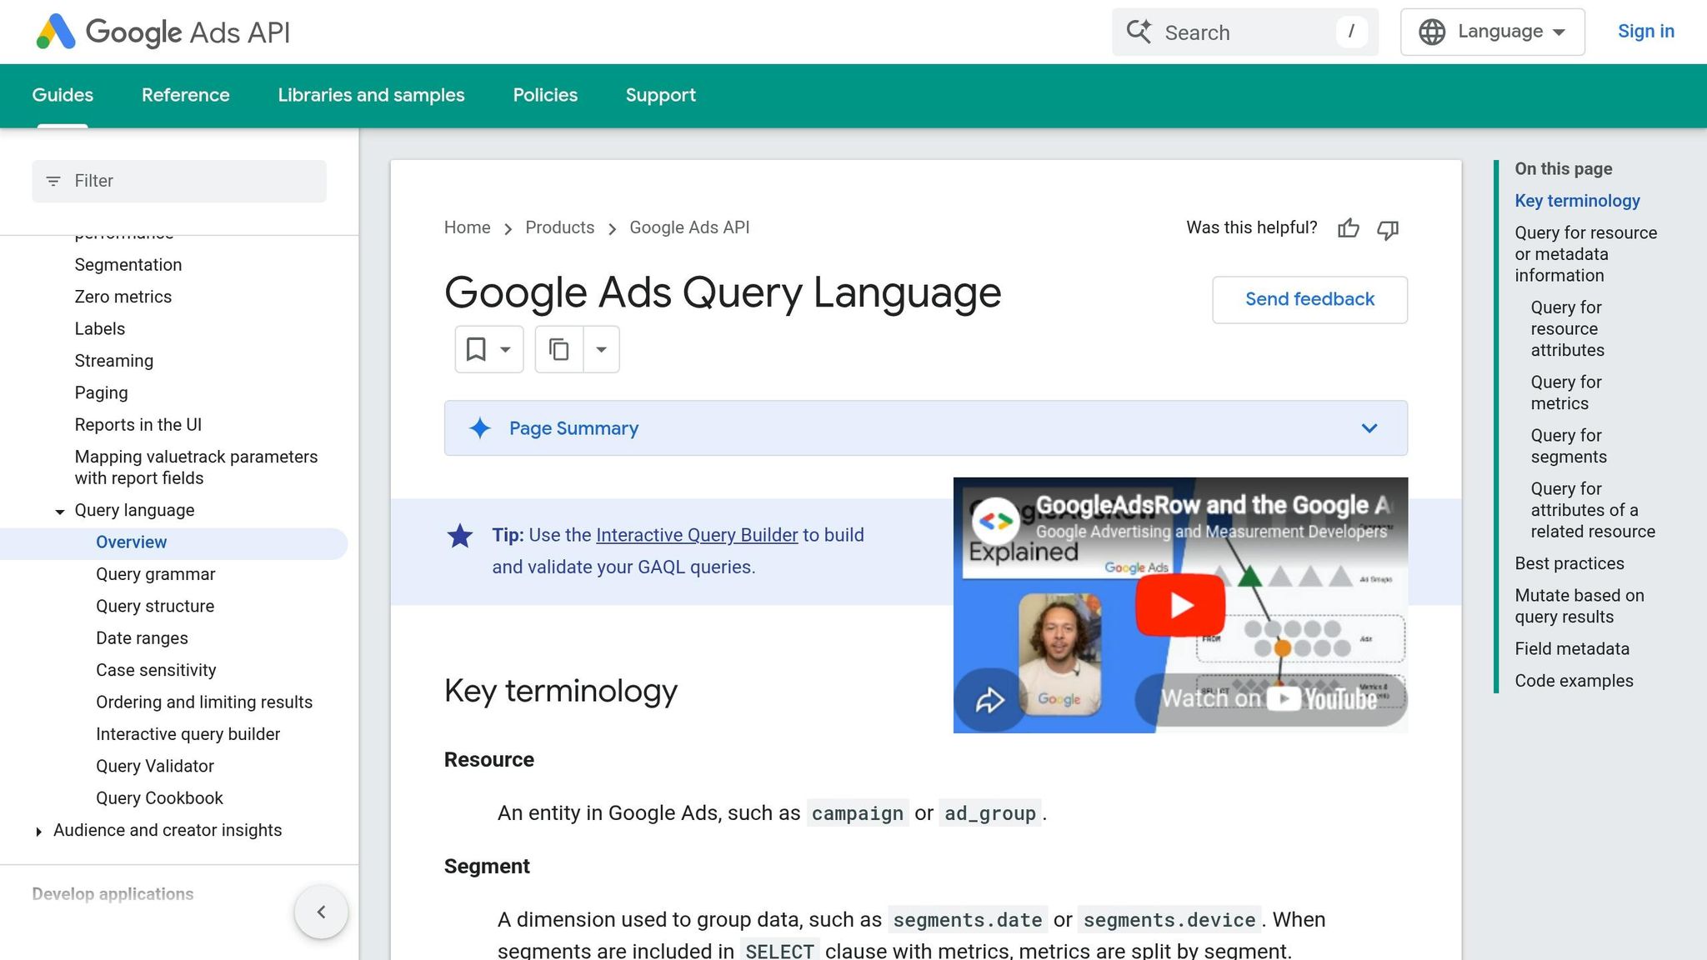Viewport: 1707px width, 960px height.
Task: Click the bookmark icon under page title
Action: [x=476, y=349]
